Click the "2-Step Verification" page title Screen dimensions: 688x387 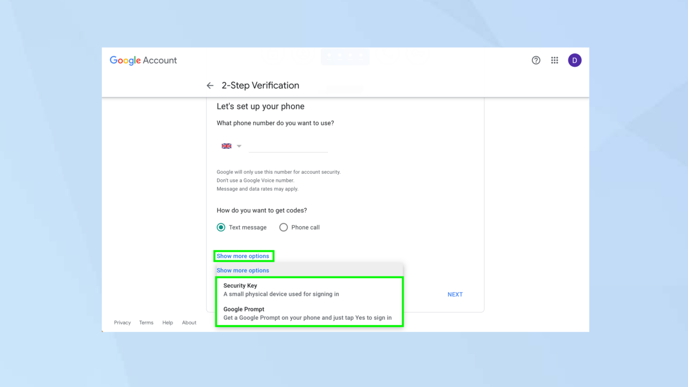[260, 85]
